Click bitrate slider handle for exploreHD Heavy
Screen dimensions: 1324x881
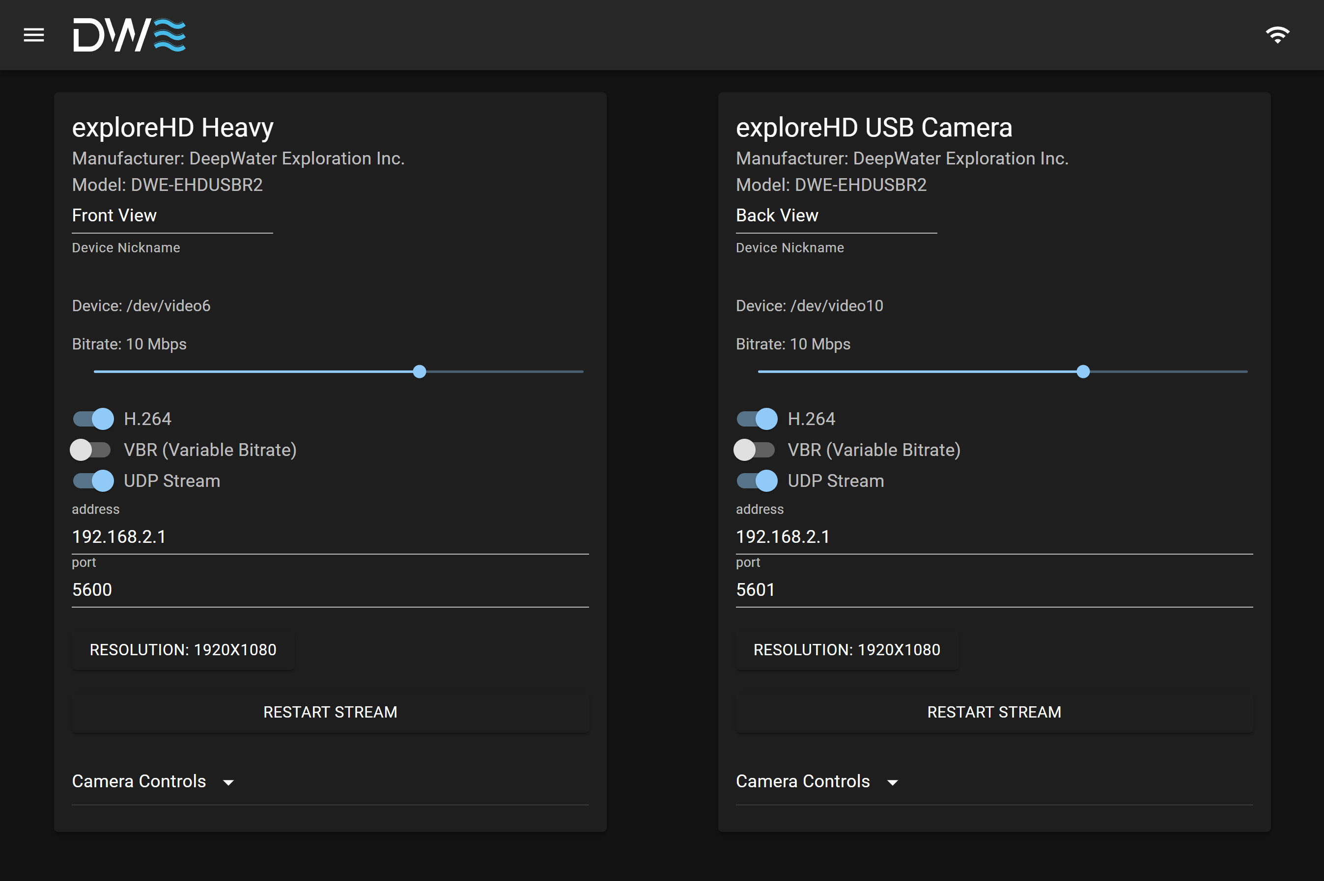click(419, 372)
